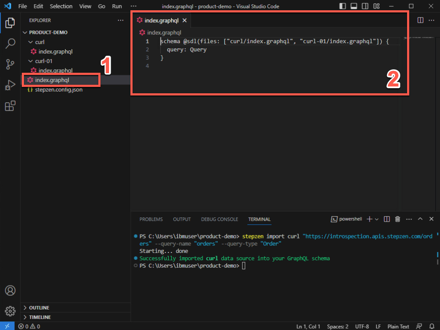This screenshot has height=330, width=440.
Task: Click Spaces: 2 indentation setting
Action: coord(337,327)
